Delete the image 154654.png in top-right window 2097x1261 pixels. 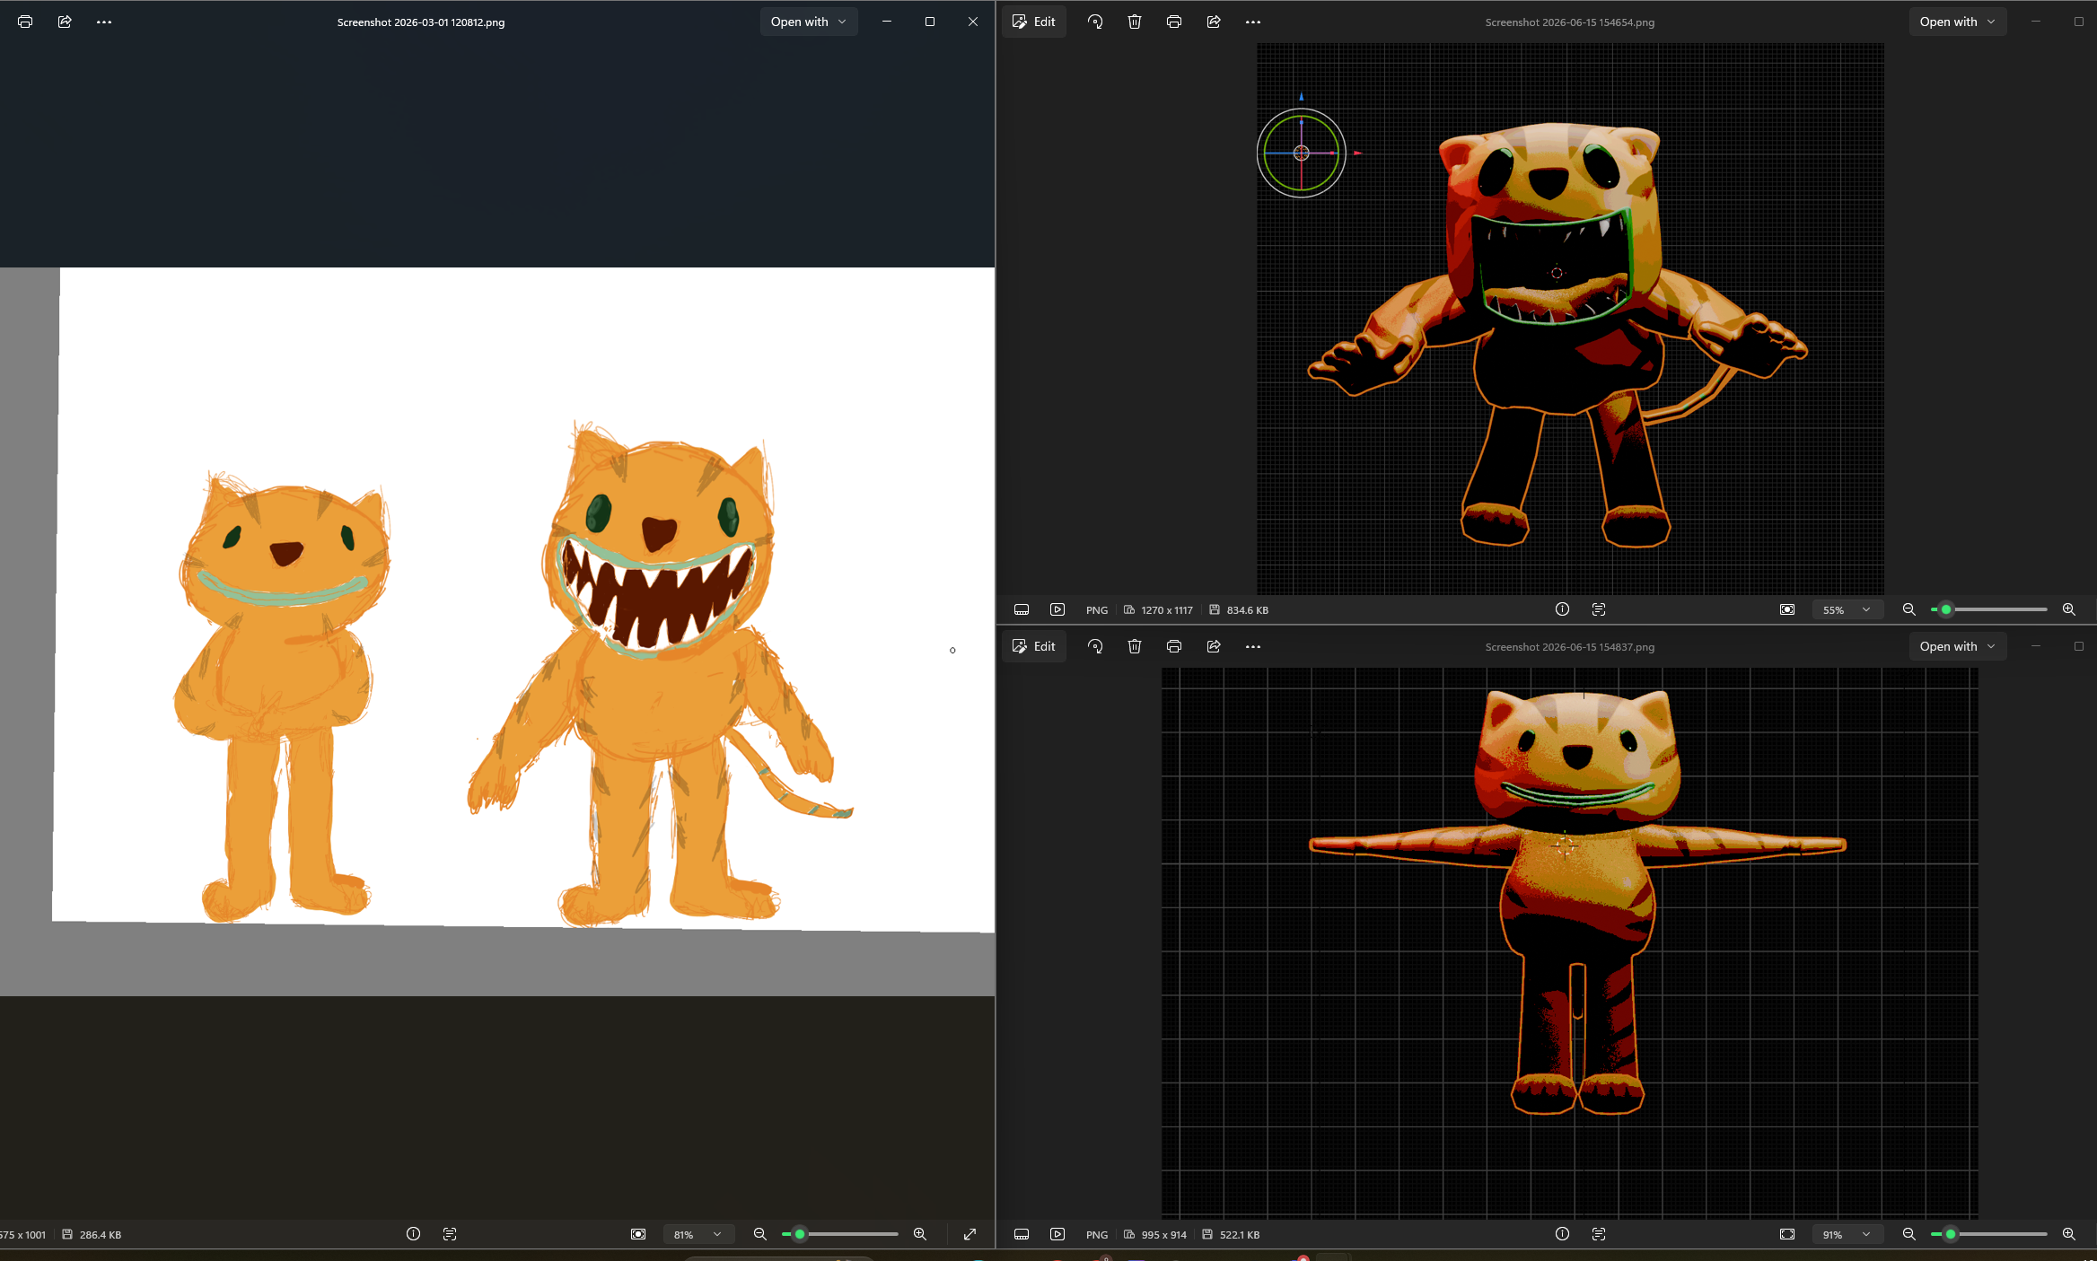pyautogui.click(x=1135, y=22)
